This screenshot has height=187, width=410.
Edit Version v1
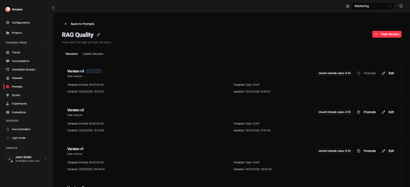coord(388,151)
